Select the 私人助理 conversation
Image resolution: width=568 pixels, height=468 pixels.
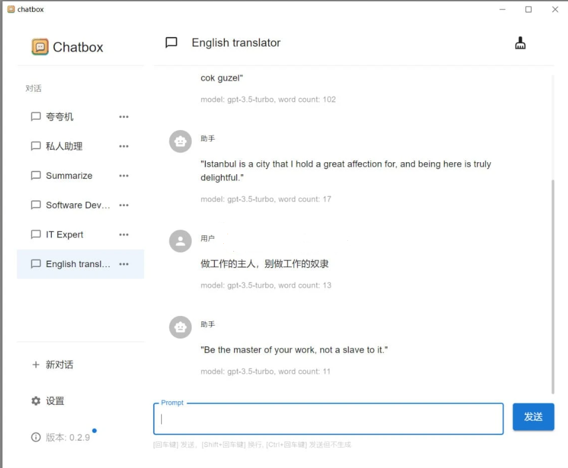(80, 146)
